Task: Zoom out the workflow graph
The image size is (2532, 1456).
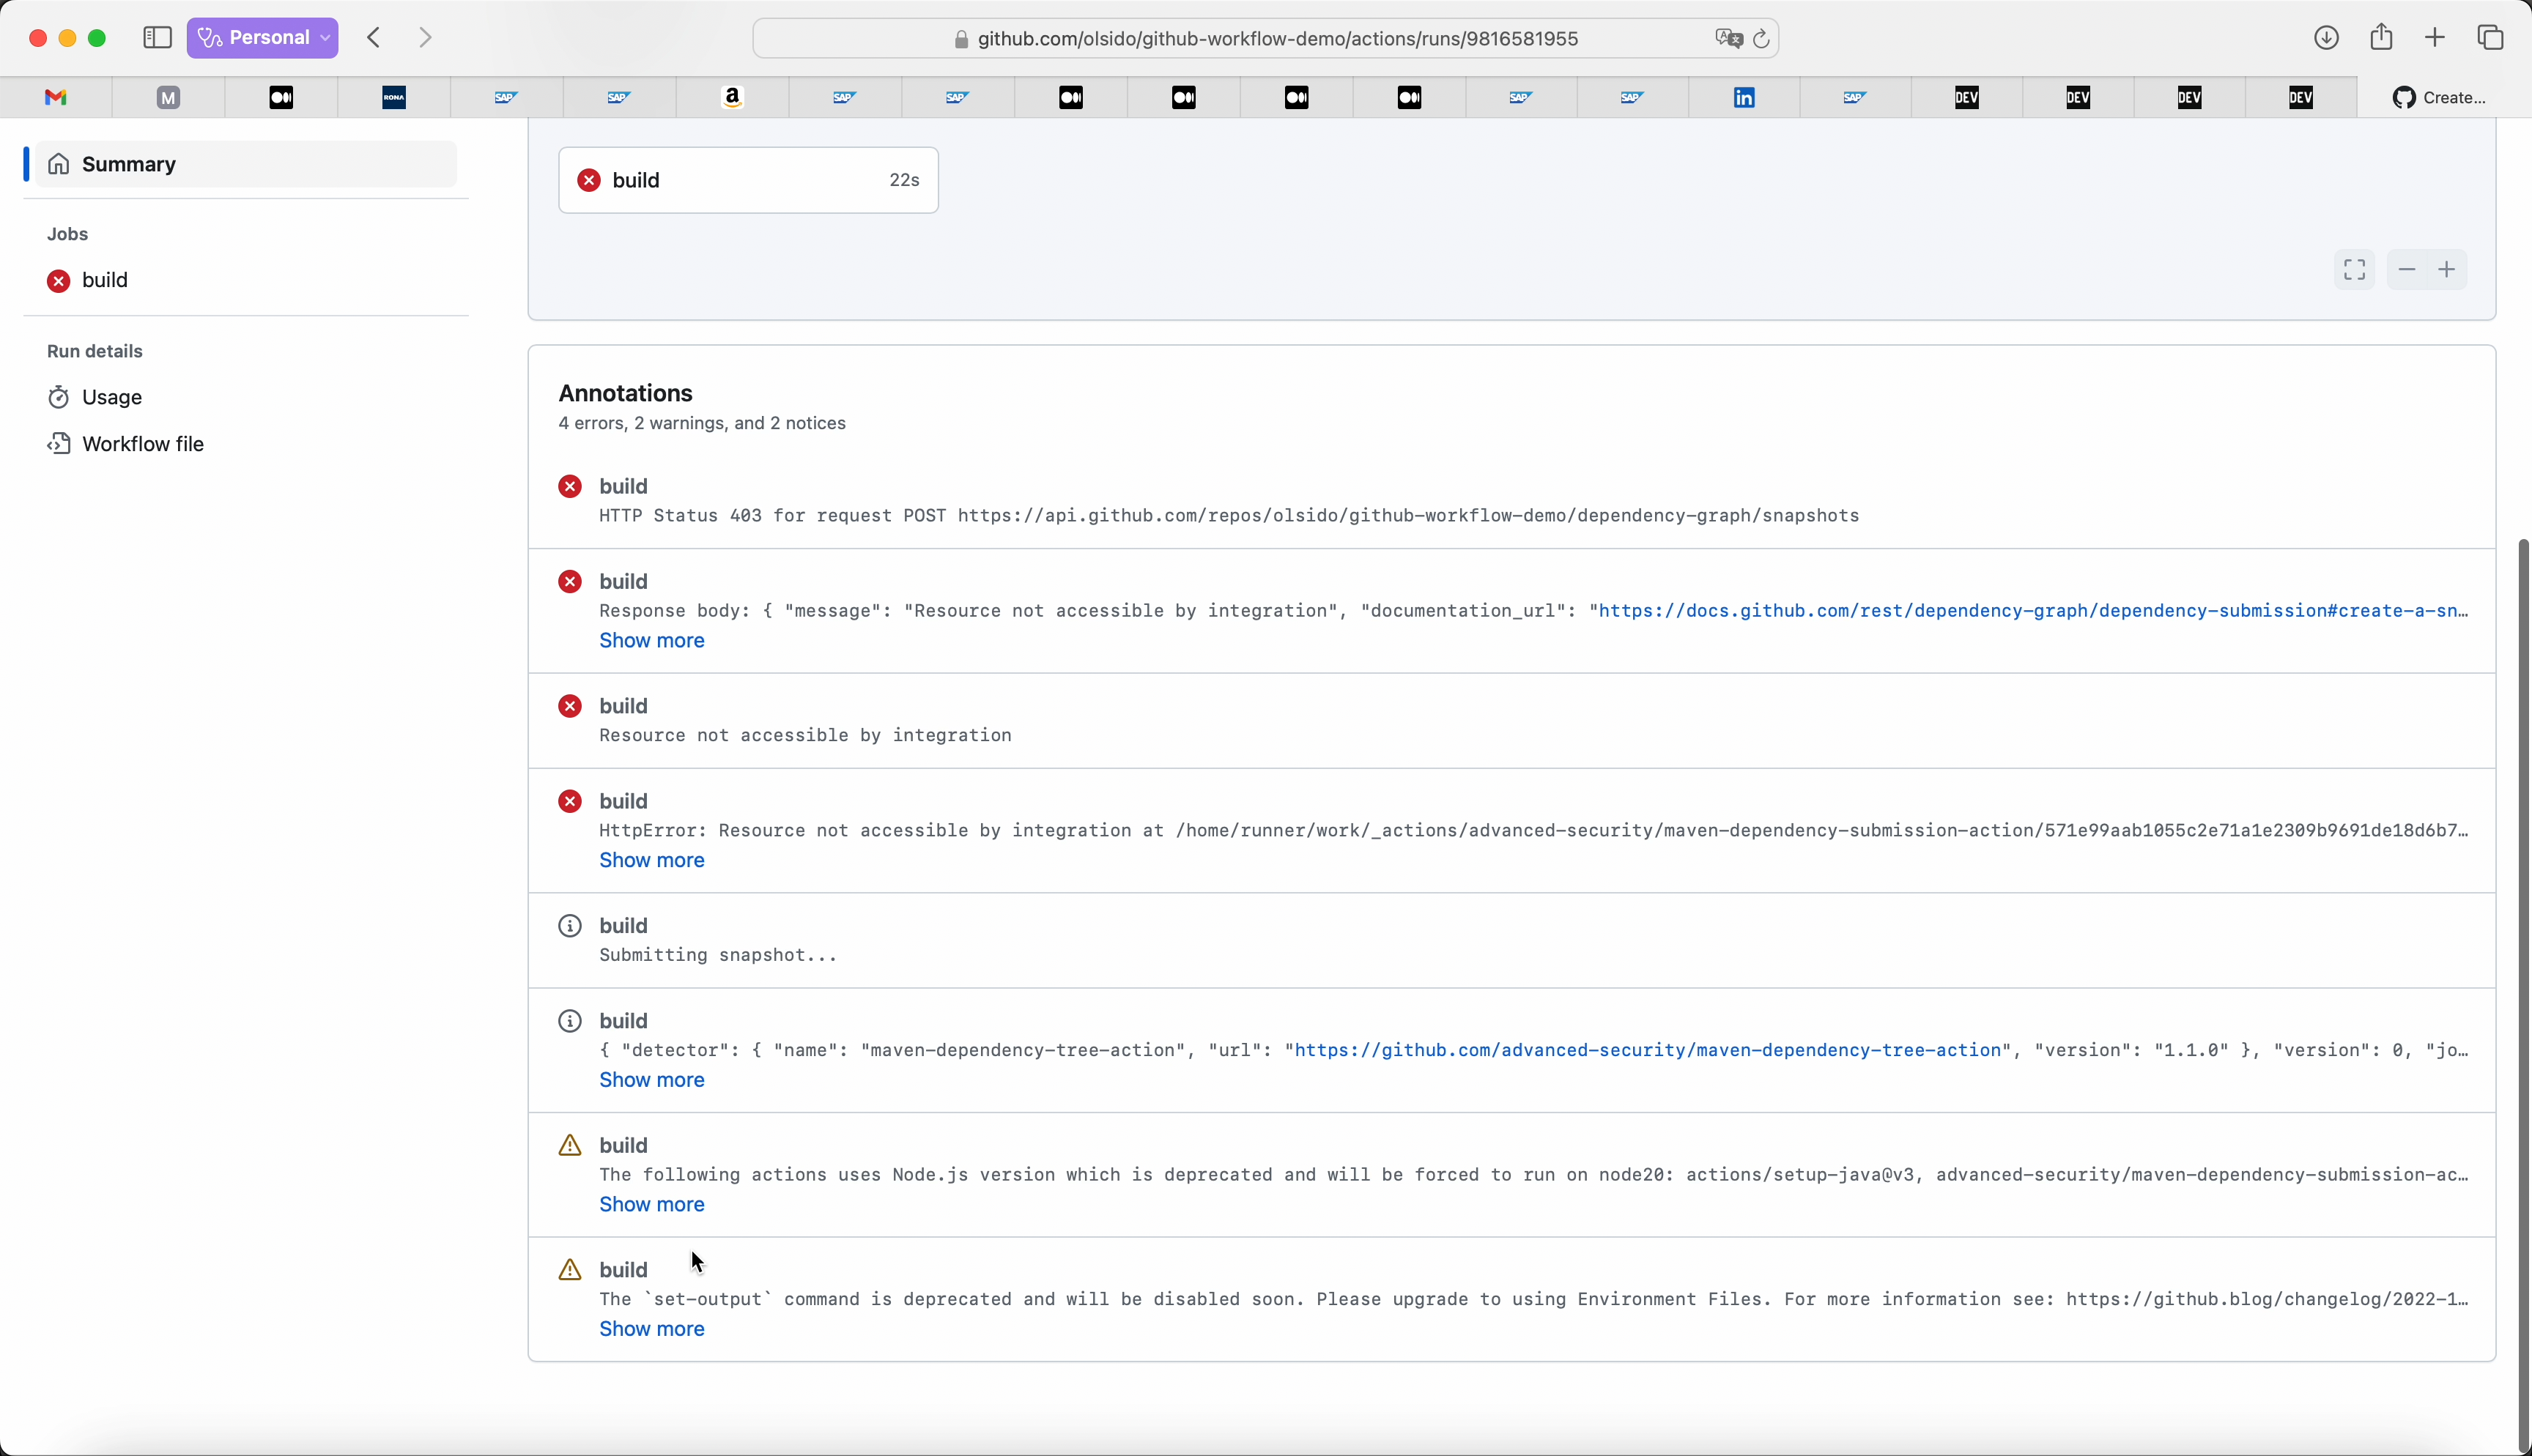Action: pos(2407,270)
